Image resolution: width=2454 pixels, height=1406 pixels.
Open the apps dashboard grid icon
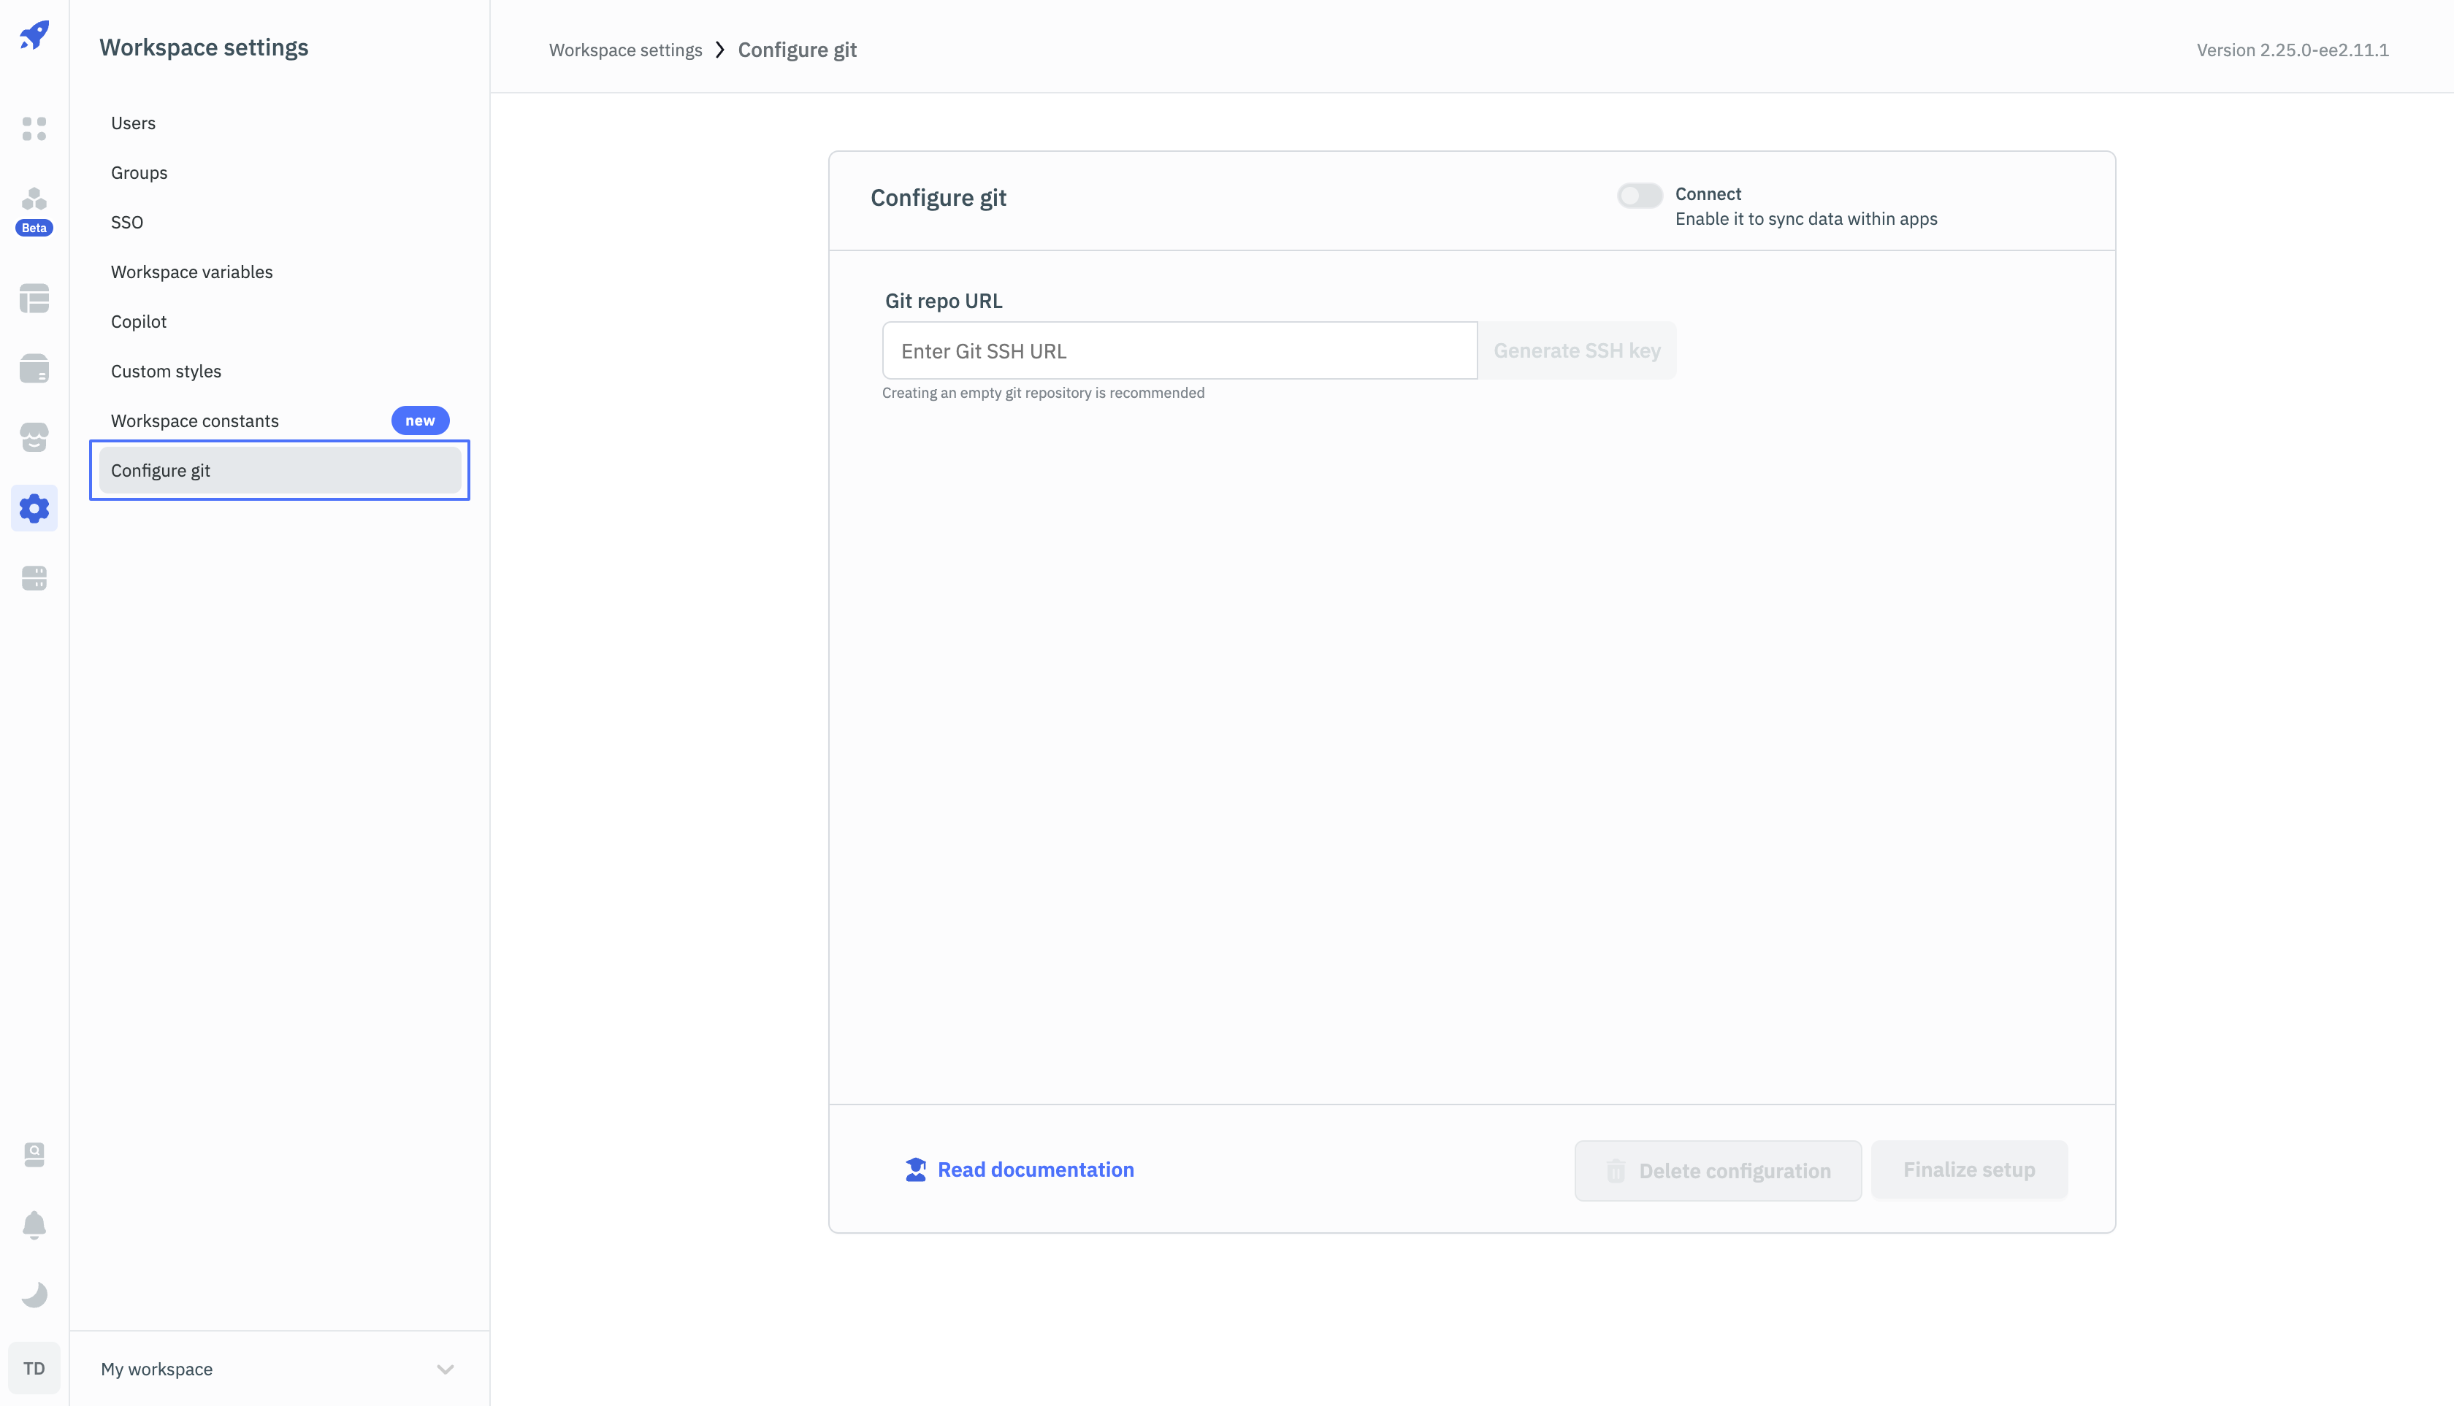tap(34, 128)
